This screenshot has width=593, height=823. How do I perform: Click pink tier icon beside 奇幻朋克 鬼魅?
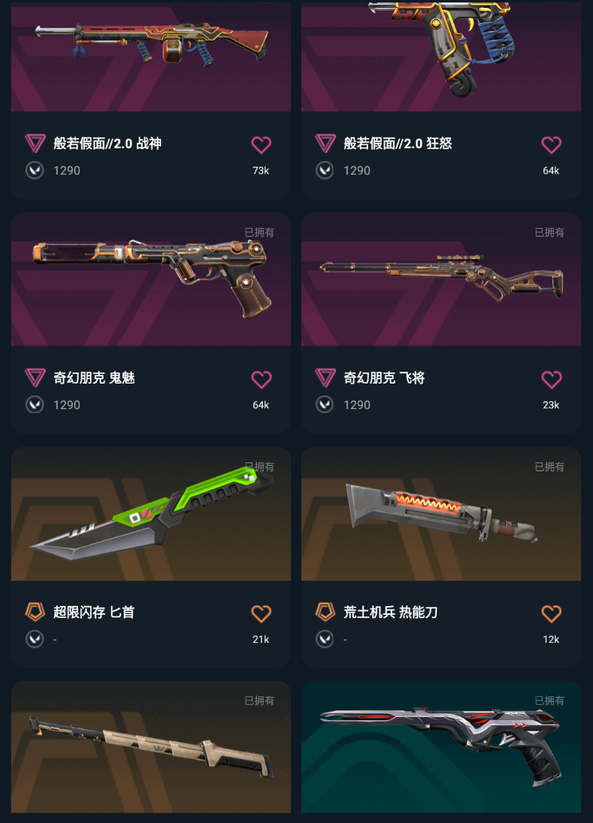point(35,378)
